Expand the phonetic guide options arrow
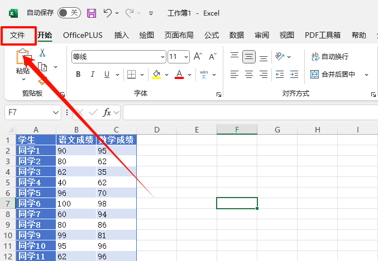 (214, 75)
